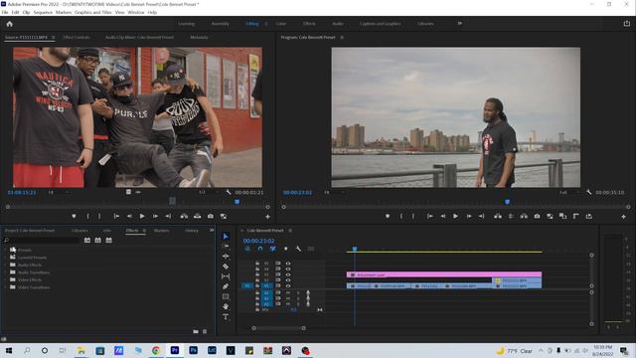Open Quick Export share icon
This screenshot has height=358, width=636.
point(627,24)
